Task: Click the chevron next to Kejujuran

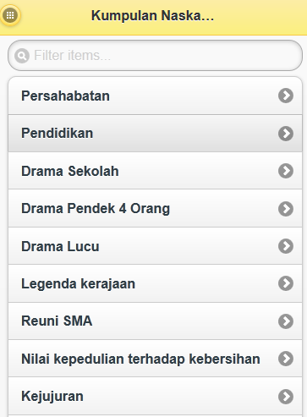Action: click(286, 397)
